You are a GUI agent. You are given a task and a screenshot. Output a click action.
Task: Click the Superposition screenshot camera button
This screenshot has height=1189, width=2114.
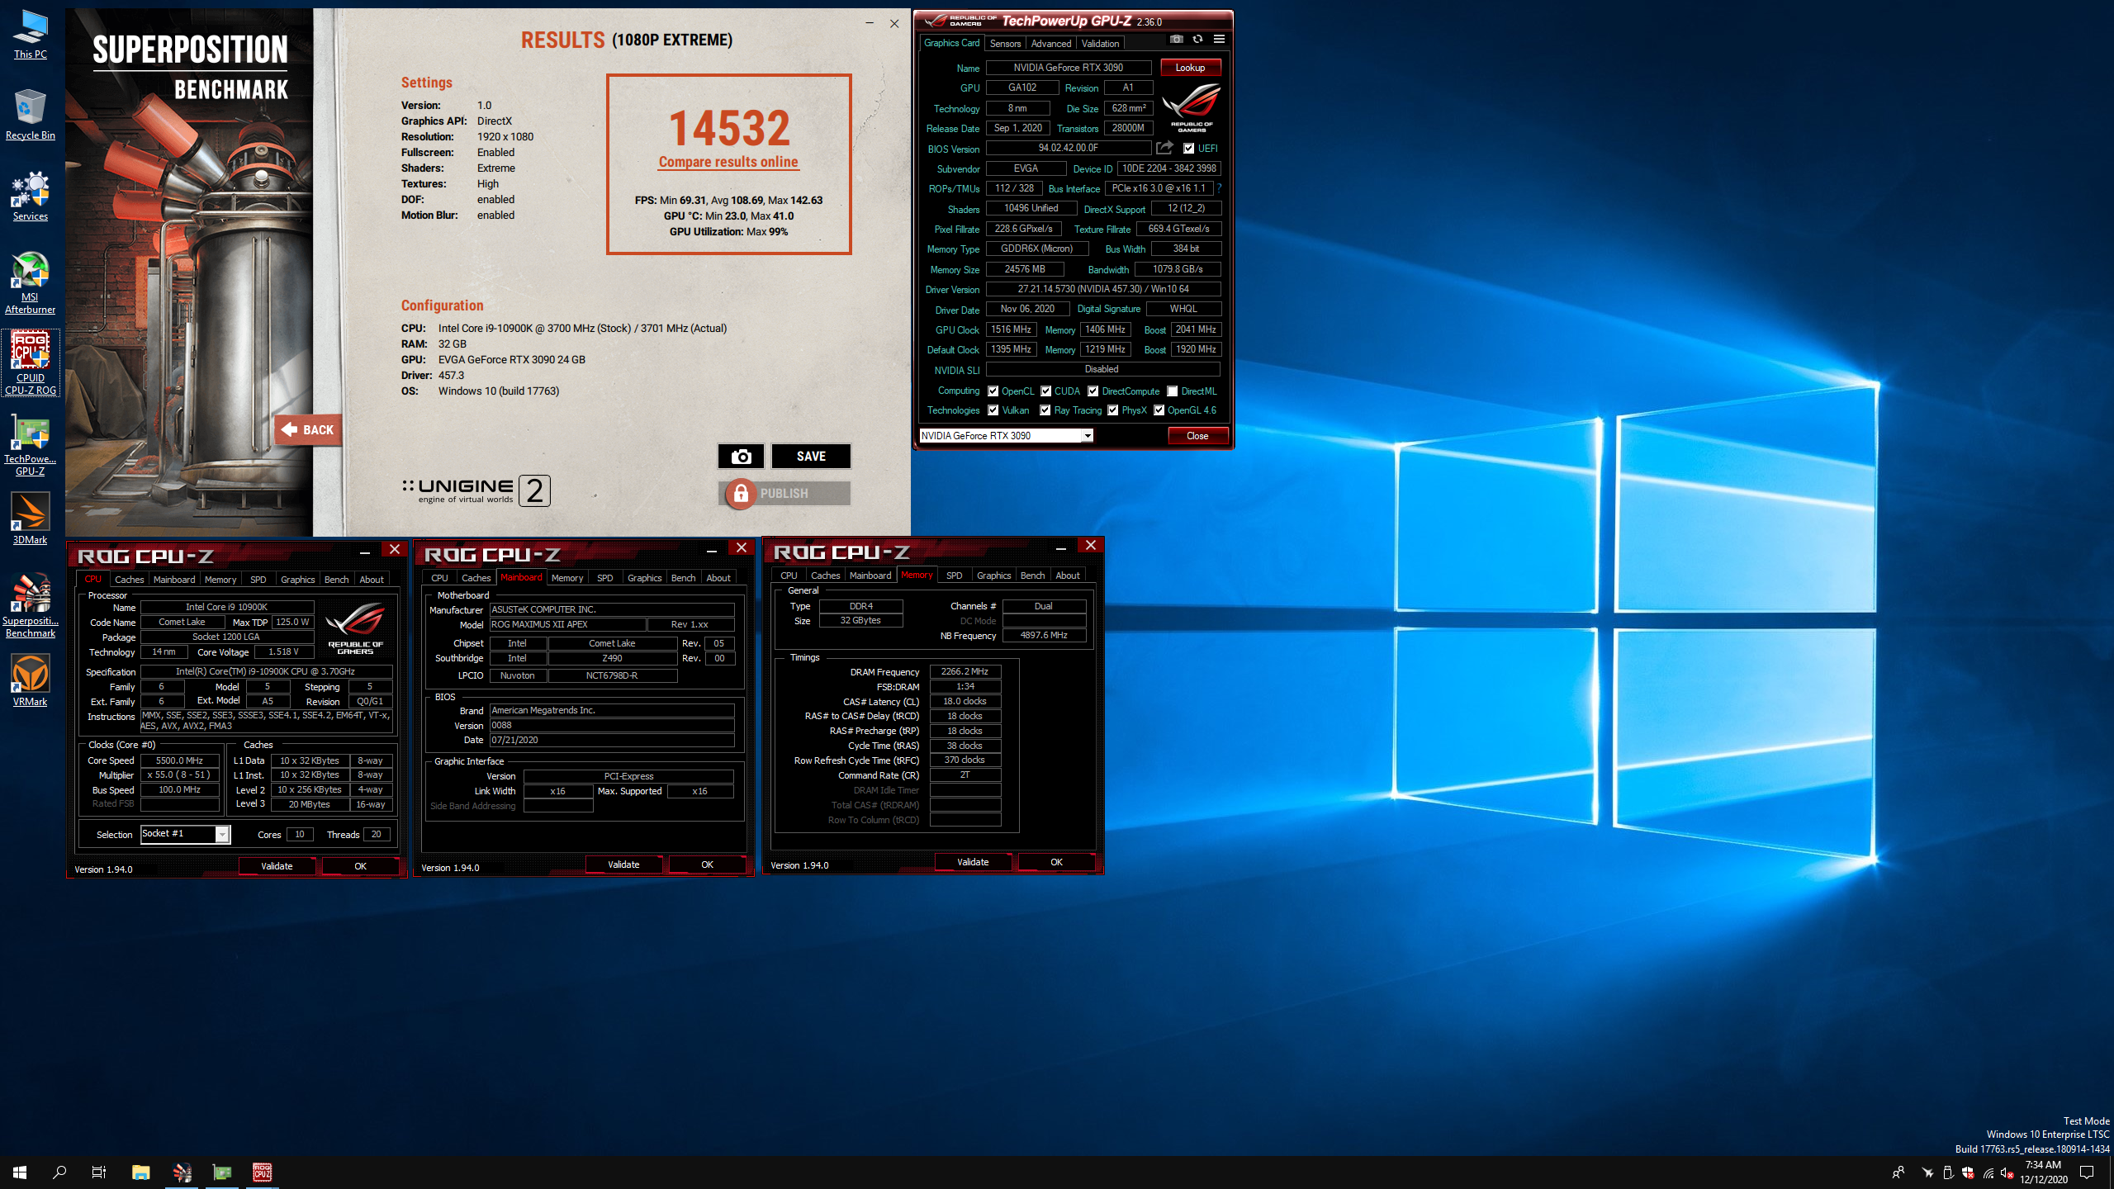tap(741, 456)
